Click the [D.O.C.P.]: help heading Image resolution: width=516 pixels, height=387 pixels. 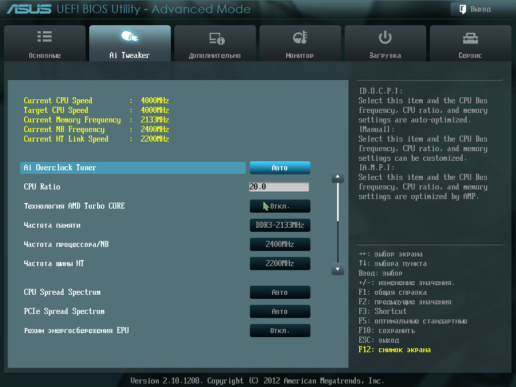point(381,91)
